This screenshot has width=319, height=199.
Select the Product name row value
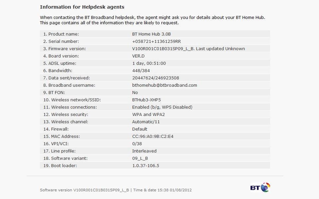(x=152, y=34)
